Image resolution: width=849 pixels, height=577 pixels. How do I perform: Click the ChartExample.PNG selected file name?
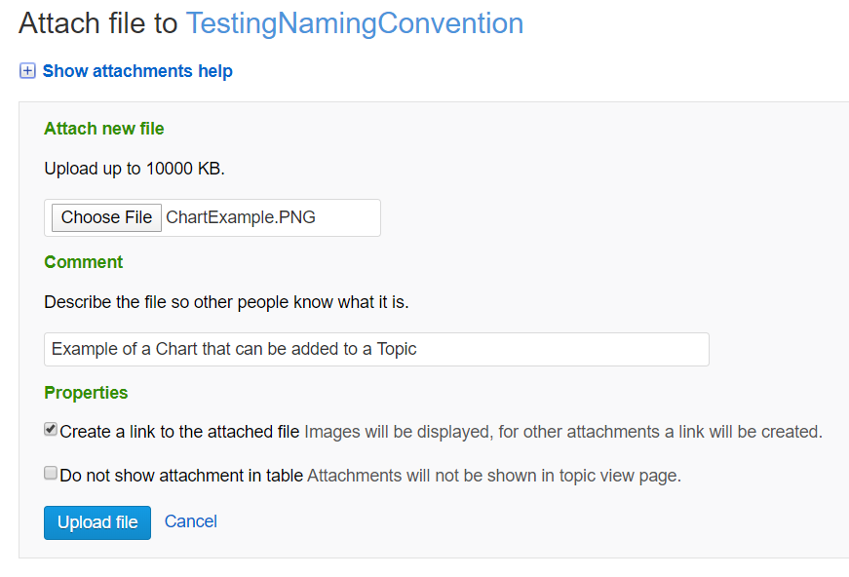[x=241, y=217]
